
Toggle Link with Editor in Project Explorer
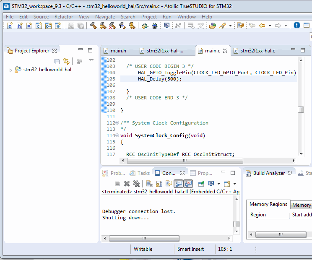[x=66, y=61]
